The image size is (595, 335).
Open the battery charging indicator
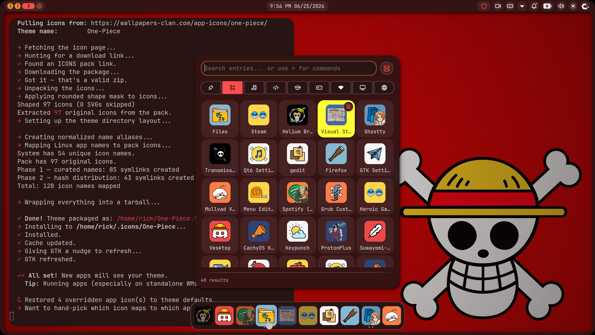pyautogui.click(x=548, y=6)
